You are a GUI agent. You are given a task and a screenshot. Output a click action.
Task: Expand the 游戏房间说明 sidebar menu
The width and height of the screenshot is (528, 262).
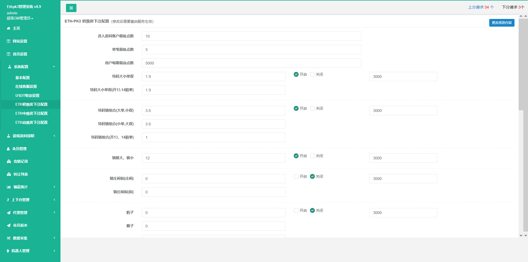[x=30, y=136]
